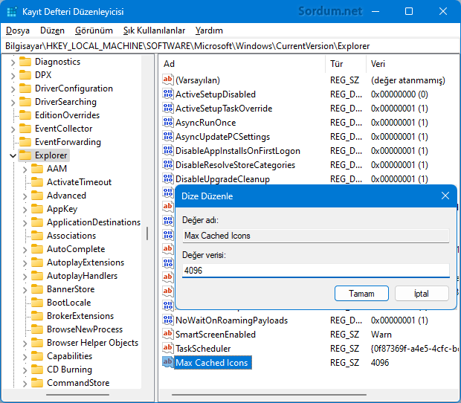This screenshot has height=403, width=461.
Task: Click the tree pane vertical scrollbar thumb
Action: (x=147, y=233)
